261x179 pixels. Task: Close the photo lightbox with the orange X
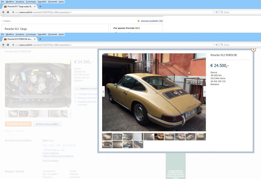click(x=253, y=49)
